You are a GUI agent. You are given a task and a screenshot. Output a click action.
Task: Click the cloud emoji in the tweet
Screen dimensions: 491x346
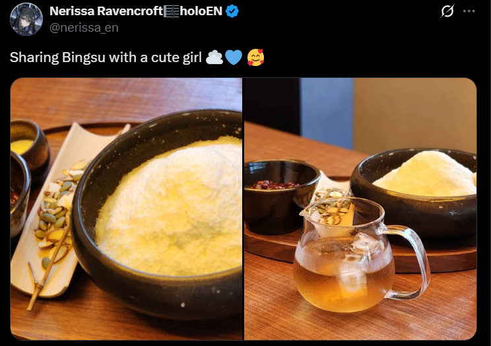click(214, 57)
